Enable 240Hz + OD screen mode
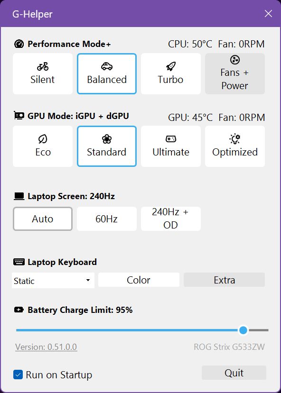This screenshot has height=393, width=281. click(170, 219)
